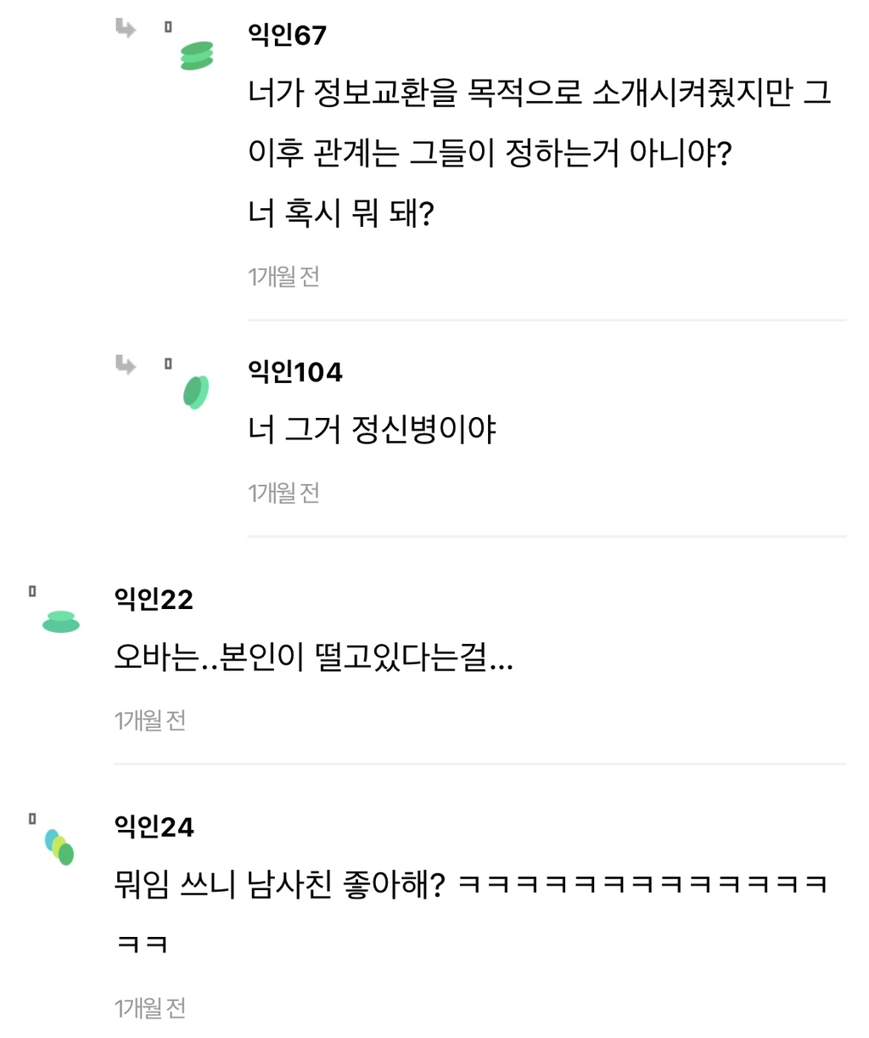
Task: Click the '1개월 전' timestamp under 익인22's comment
Action: point(150,720)
